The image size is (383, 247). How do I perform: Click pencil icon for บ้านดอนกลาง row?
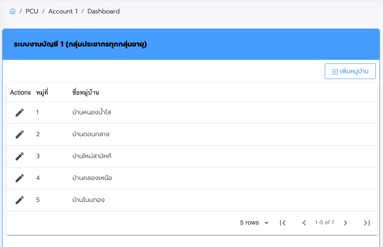pyautogui.click(x=20, y=134)
